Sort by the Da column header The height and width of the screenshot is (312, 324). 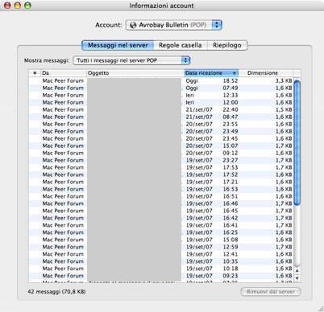coord(63,73)
